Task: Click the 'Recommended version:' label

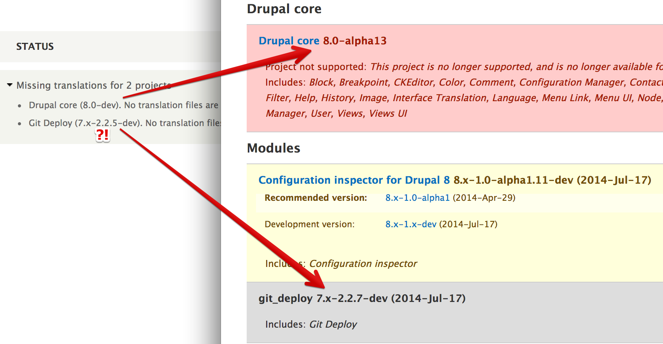Action: pyautogui.click(x=316, y=198)
